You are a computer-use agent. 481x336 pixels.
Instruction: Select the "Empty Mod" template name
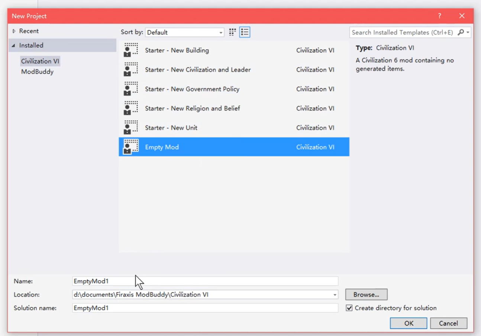coord(162,147)
